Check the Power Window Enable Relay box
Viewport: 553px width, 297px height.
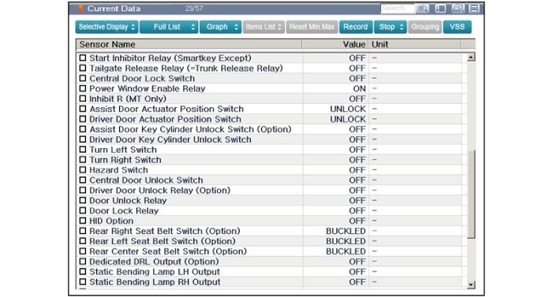click(x=83, y=88)
